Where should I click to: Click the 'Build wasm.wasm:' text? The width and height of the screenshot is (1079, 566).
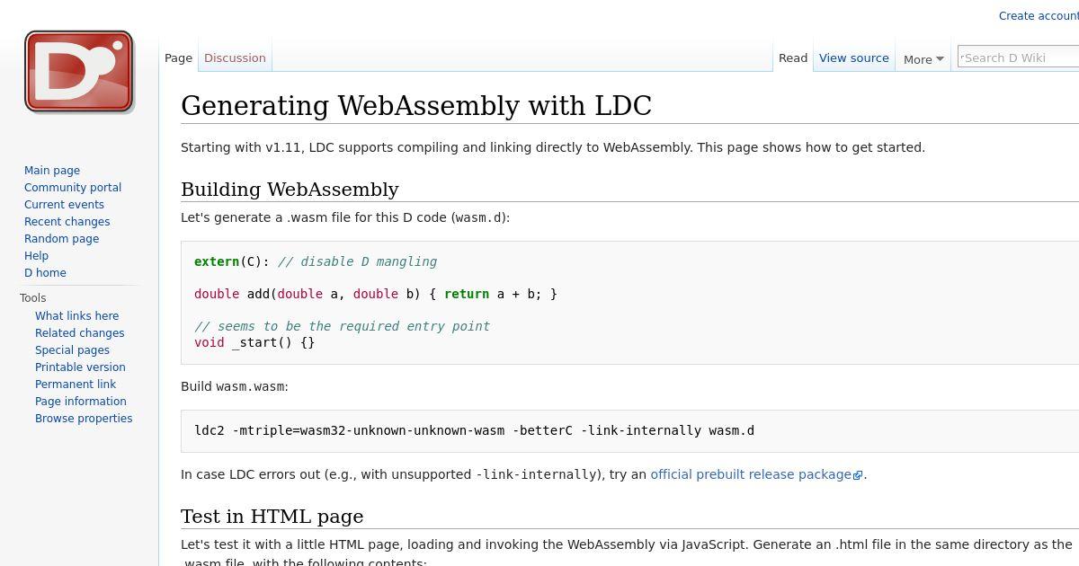(235, 386)
